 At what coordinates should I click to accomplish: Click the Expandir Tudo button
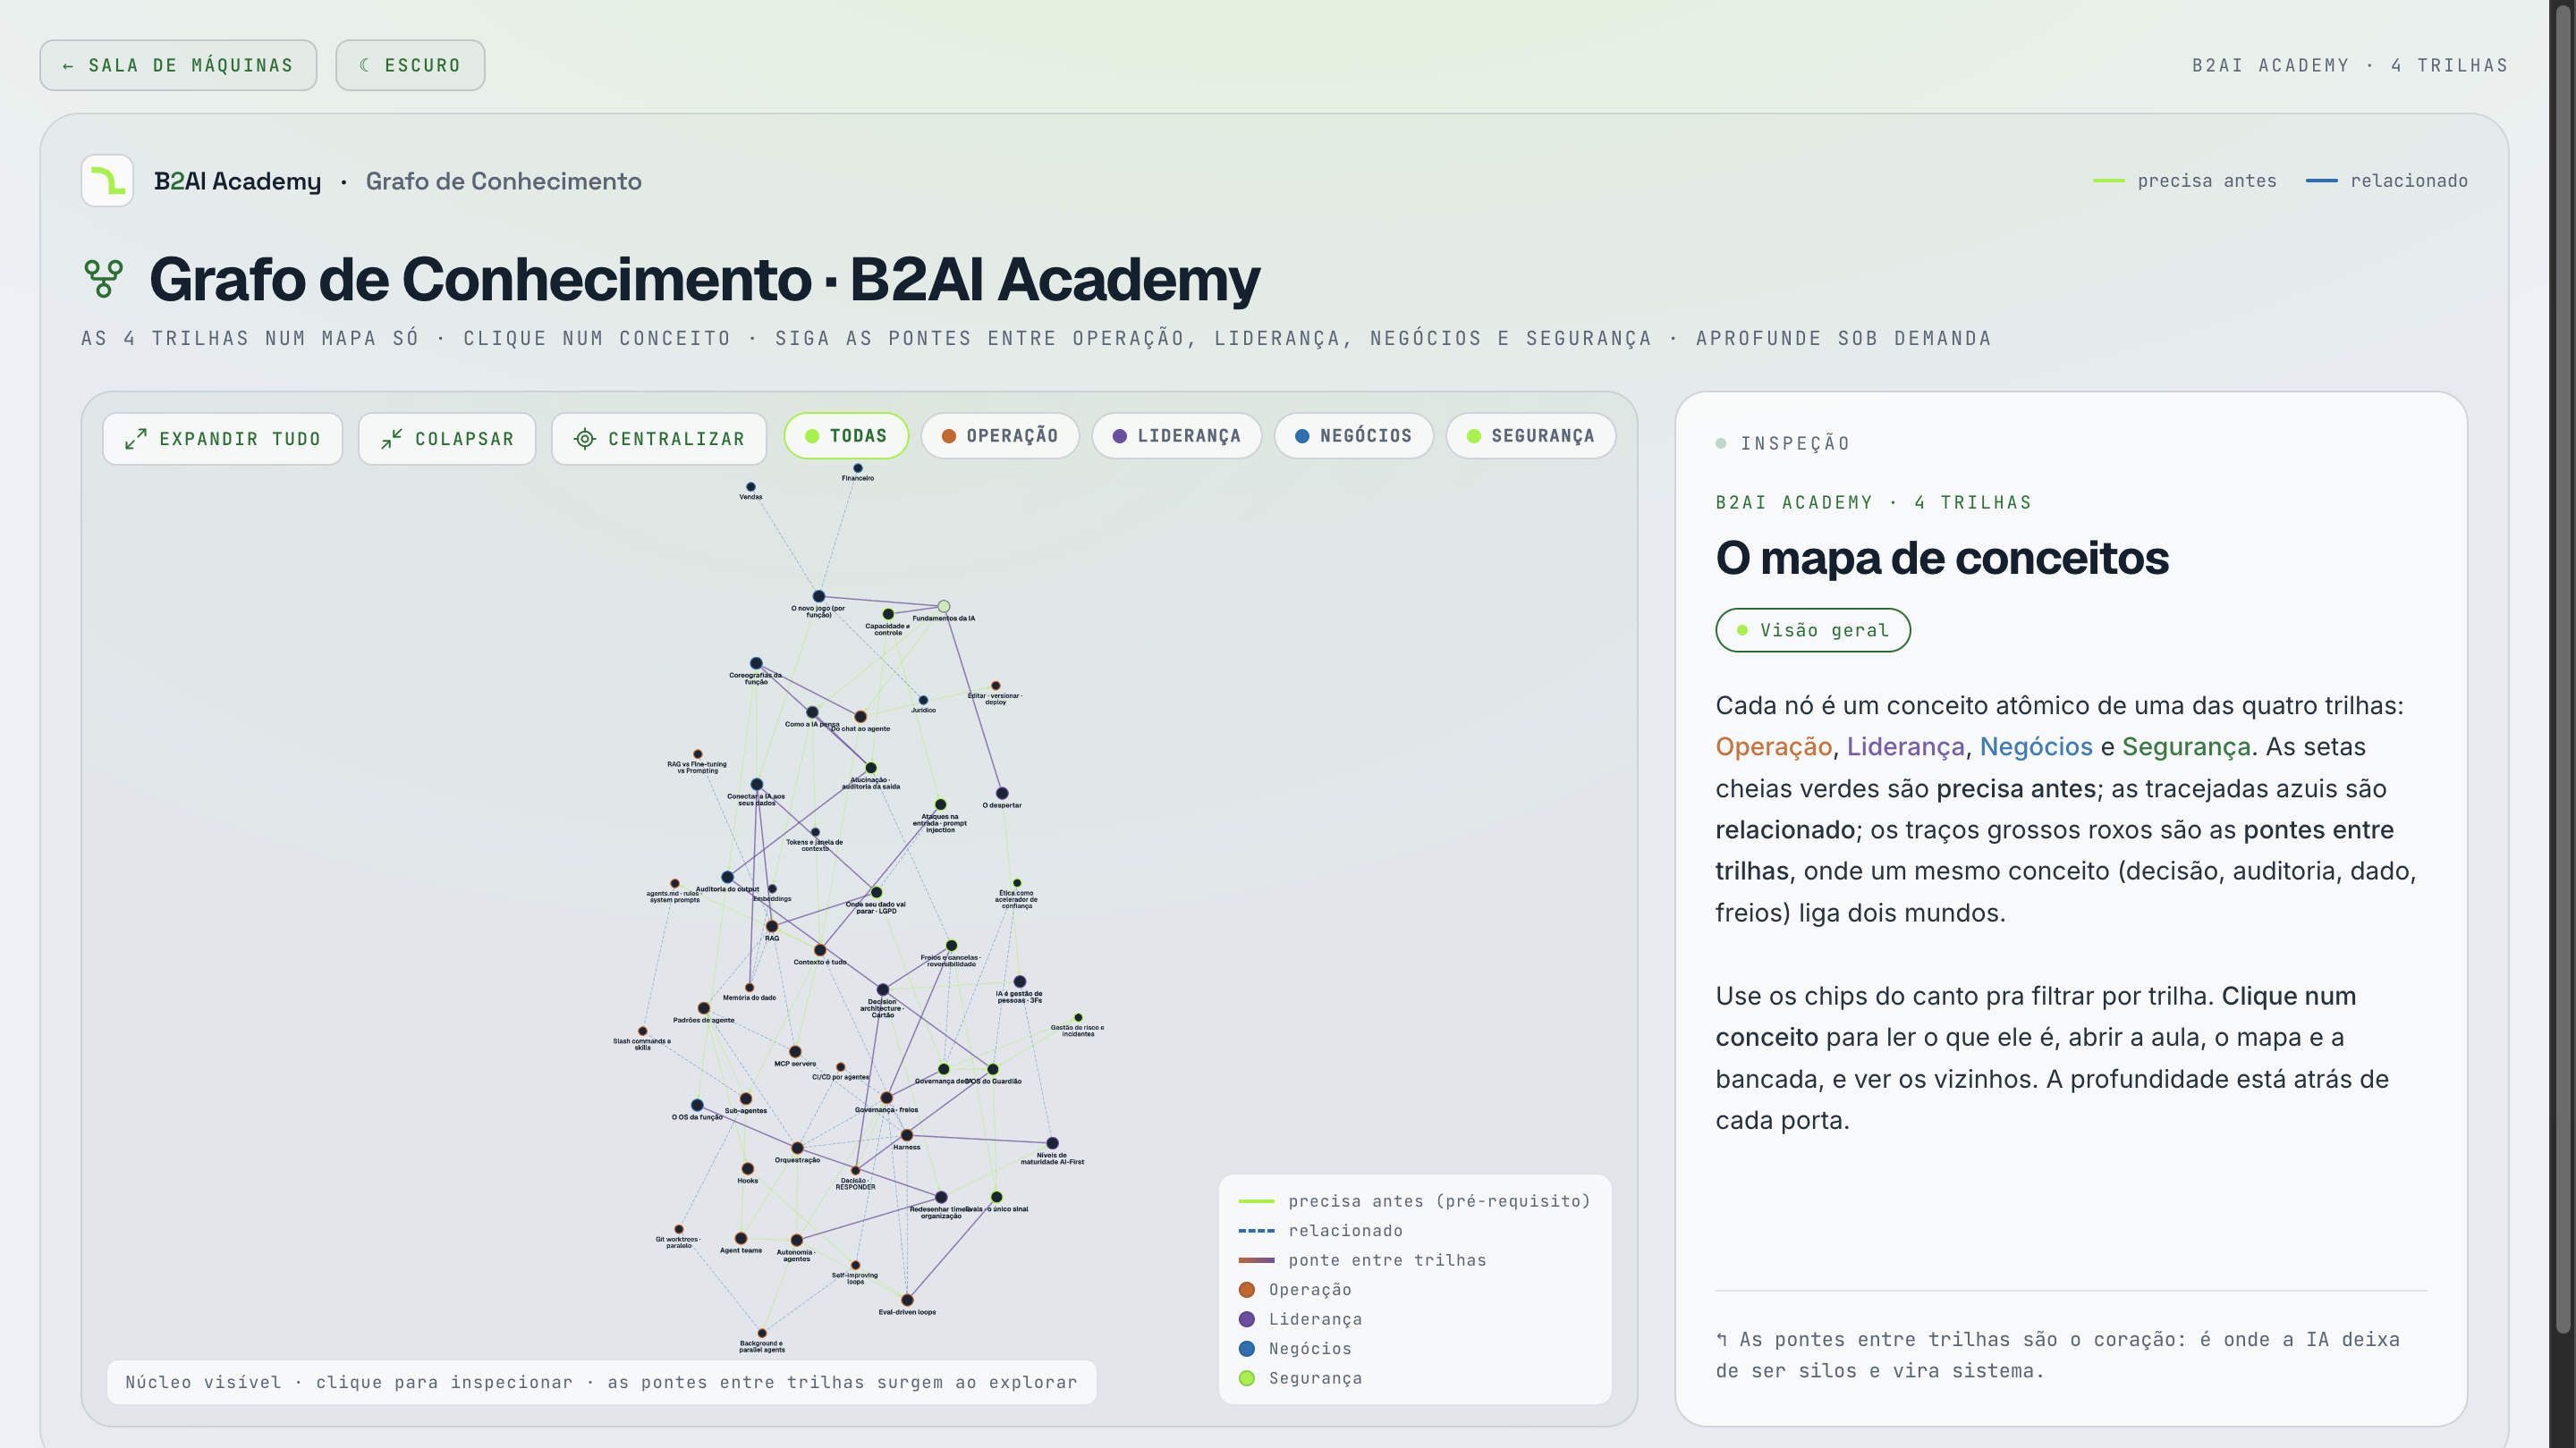[222, 439]
